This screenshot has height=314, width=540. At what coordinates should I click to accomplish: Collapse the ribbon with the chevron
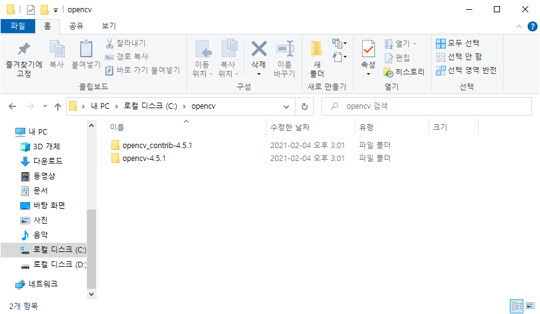click(518, 26)
